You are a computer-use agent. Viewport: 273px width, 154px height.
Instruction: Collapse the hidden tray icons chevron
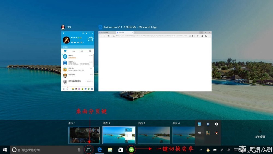pyautogui.click(x=201, y=150)
